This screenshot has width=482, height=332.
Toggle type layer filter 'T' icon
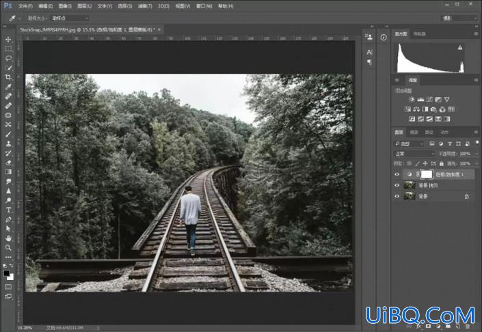click(450, 143)
